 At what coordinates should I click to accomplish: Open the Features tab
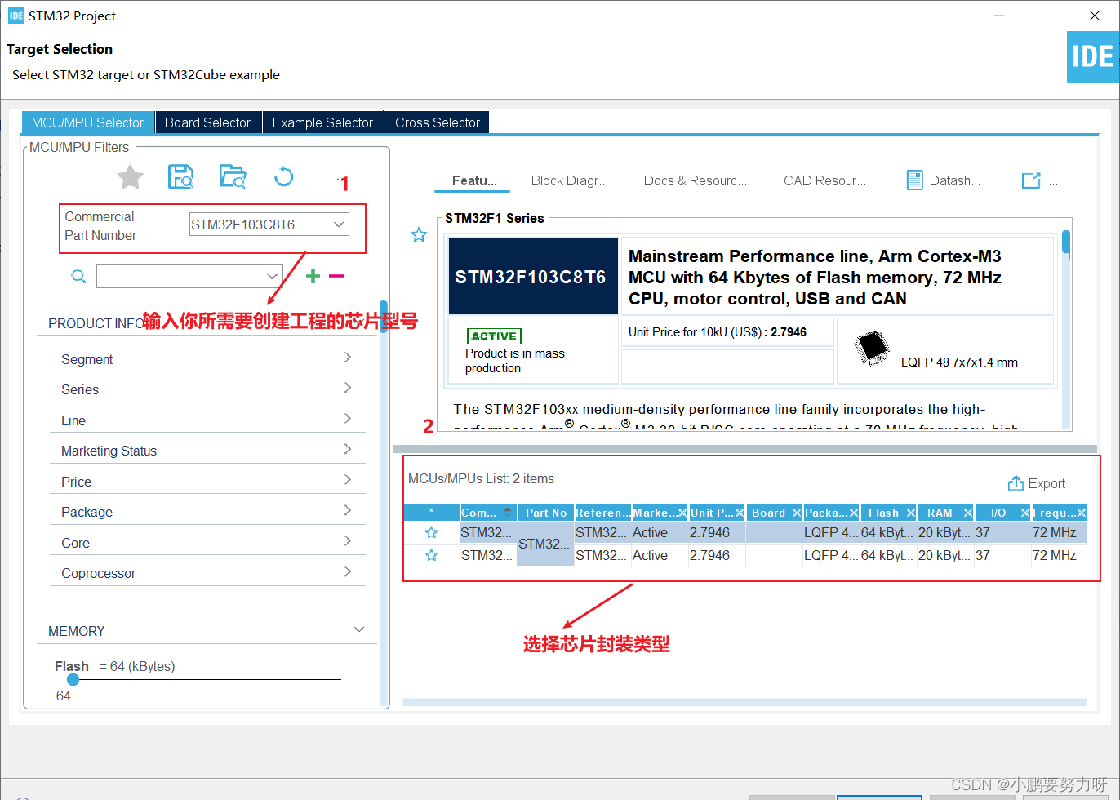coord(473,180)
